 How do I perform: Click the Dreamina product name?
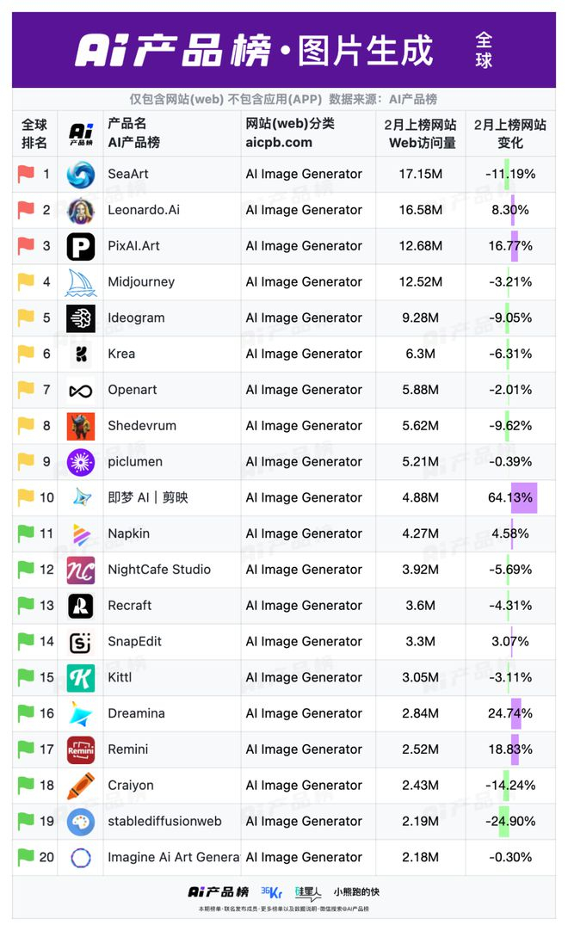coord(136,713)
